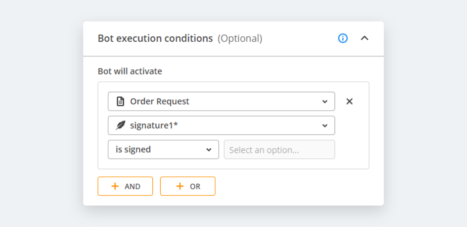The image size is (467, 227).
Task: Click the plus icon on the OR button
Action: tap(180, 186)
